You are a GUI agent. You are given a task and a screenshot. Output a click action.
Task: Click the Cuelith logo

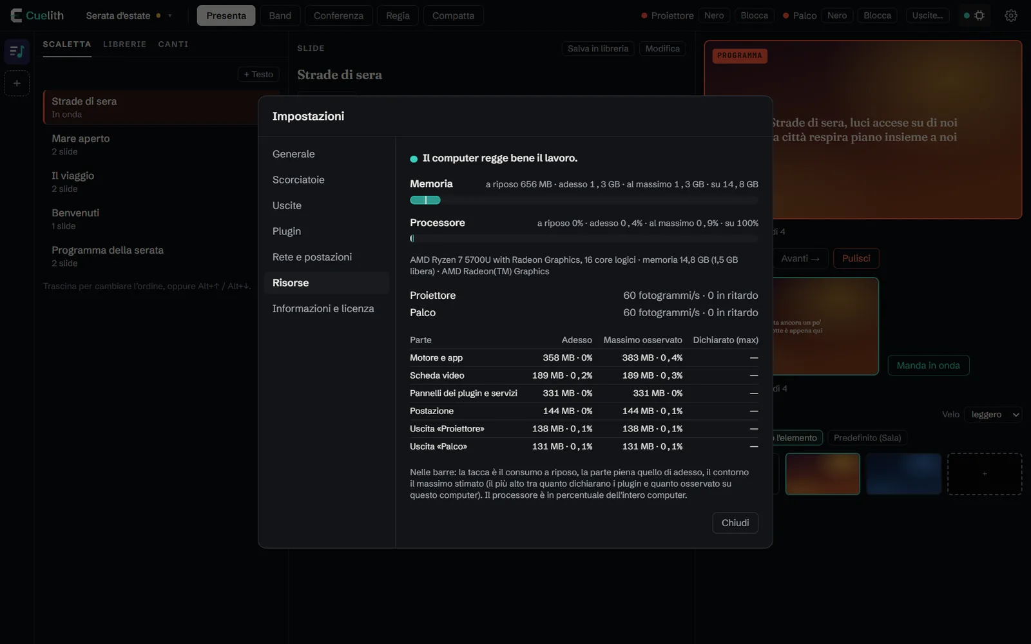pyautogui.click(x=37, y=15)
